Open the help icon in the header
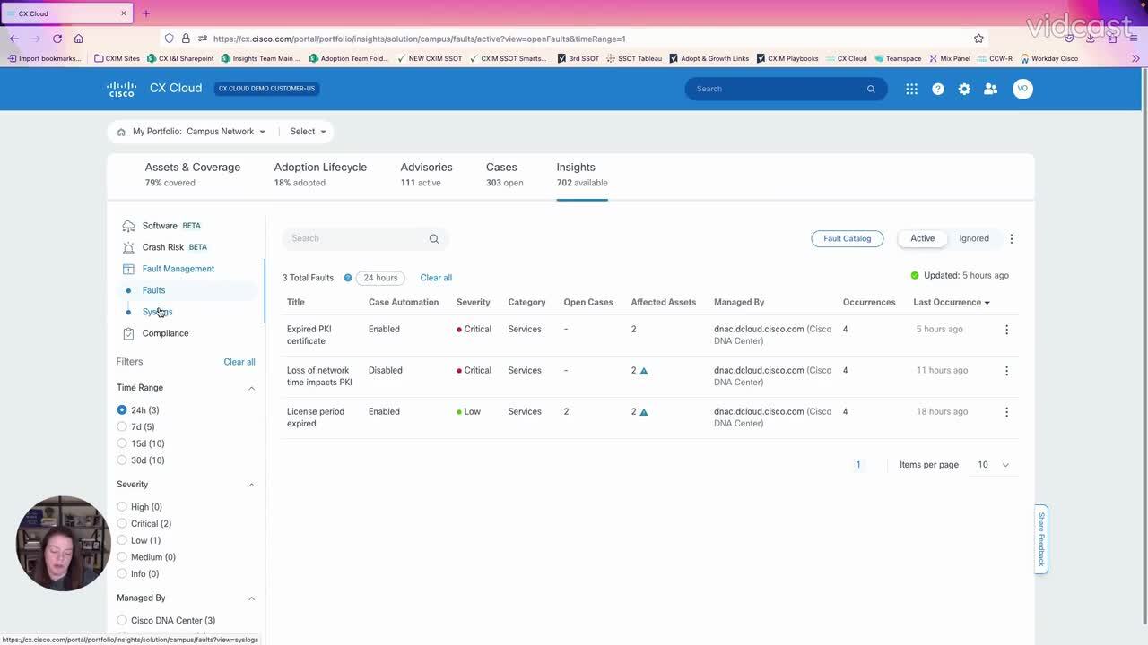1148x645 pixels. pos(937,88)
